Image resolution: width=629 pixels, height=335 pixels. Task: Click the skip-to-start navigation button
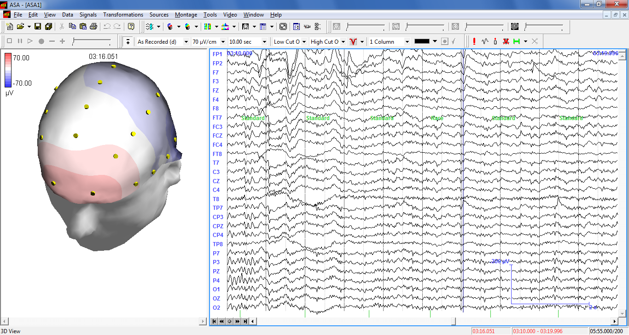click(x=214, y=322)
